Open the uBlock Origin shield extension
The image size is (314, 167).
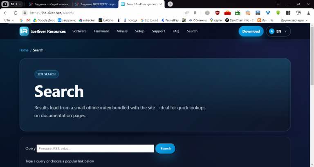pyautogui.click(x=217, y=13)
